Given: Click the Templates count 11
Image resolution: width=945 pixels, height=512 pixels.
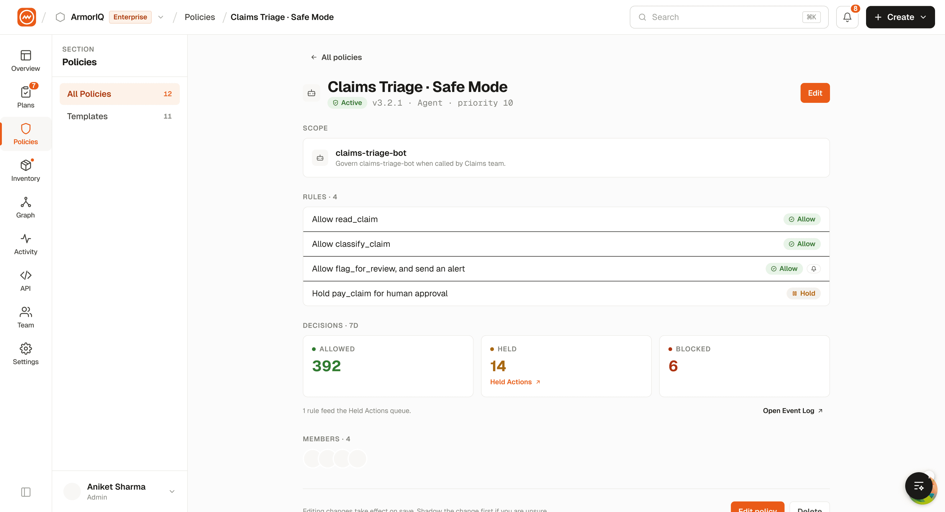Looking at the screenshot, I should click(167, 116).
